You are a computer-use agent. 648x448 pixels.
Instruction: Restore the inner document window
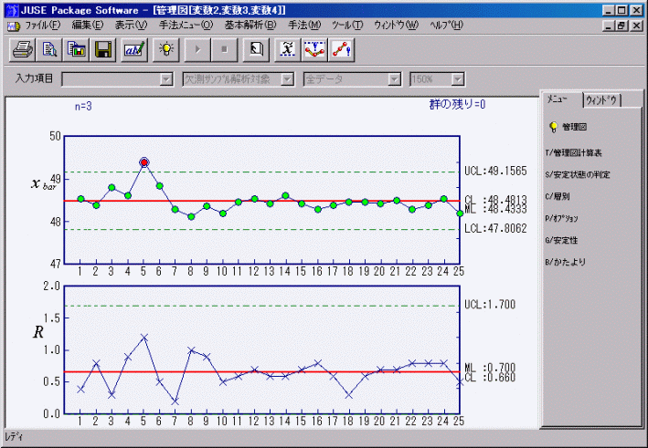pos(621,26)
